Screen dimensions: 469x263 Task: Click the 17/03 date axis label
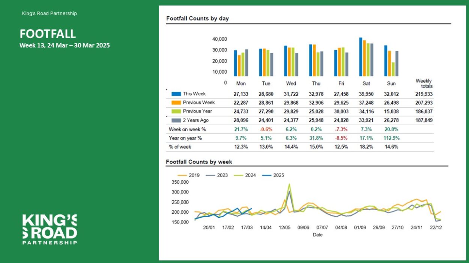[247, 227]
